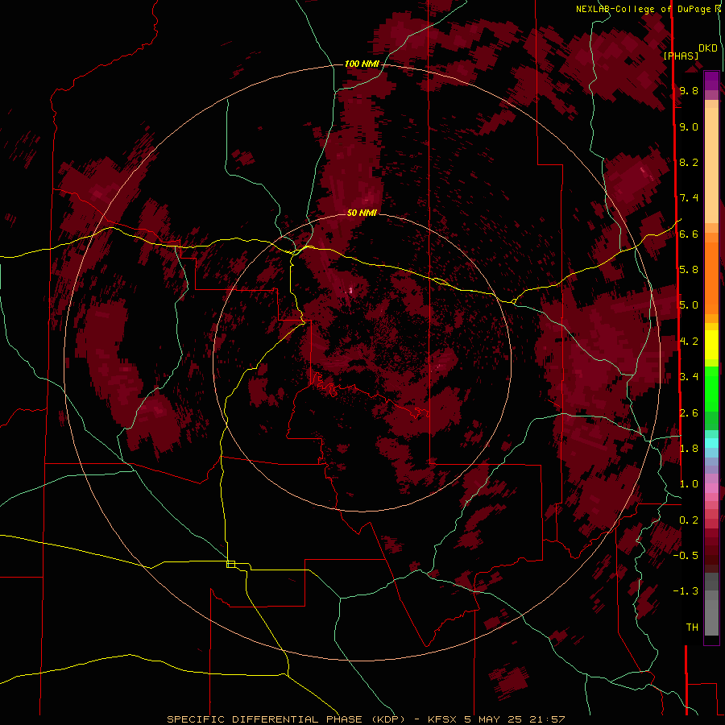Select the [PHAS] label above the color bar

pos(681,56)
